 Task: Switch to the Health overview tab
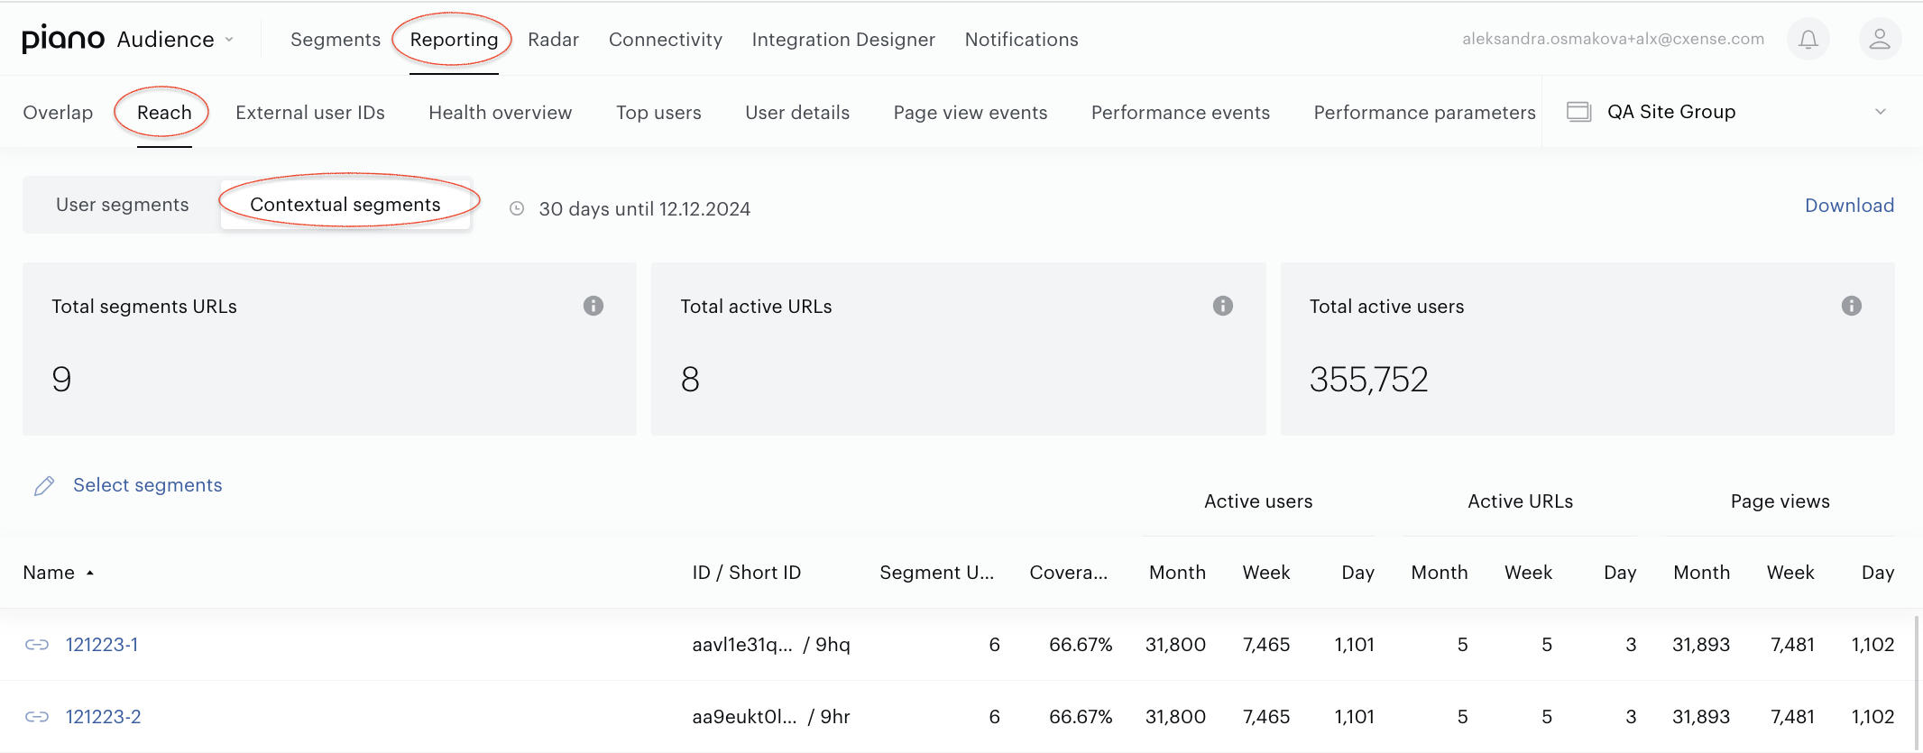tap(500, 113)
